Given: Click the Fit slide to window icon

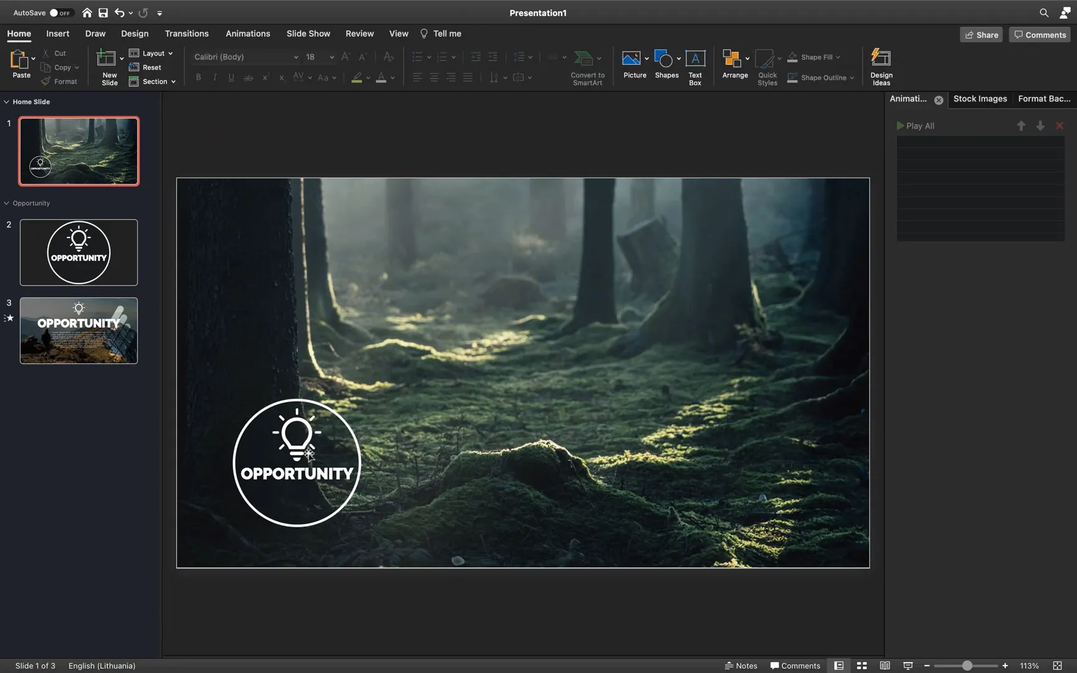Looking at the screenshot, I should coord(1057,666).
